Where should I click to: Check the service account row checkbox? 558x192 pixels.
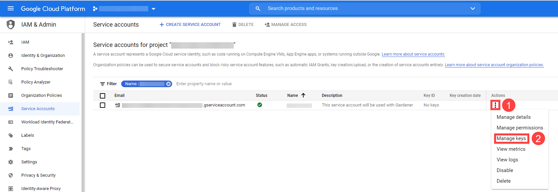pyautogui.click(x=103, y=105)
